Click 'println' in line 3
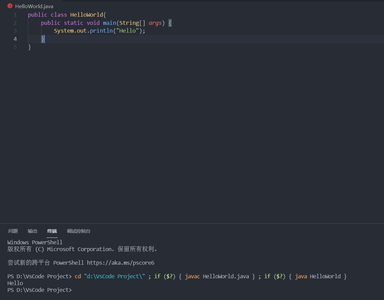Image resolution: width=384 pixels, height=300 pixels. [102, 31]
